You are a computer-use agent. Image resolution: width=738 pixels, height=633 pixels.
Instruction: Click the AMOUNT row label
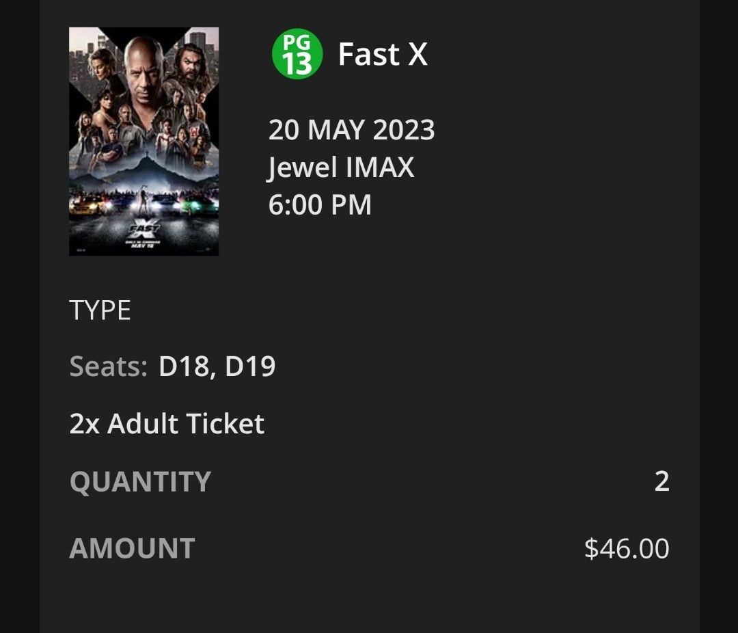[130, 547]
